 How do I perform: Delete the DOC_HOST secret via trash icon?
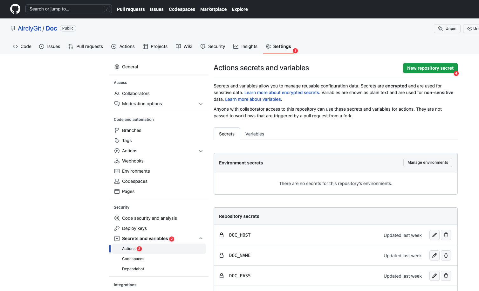[446, 235]
